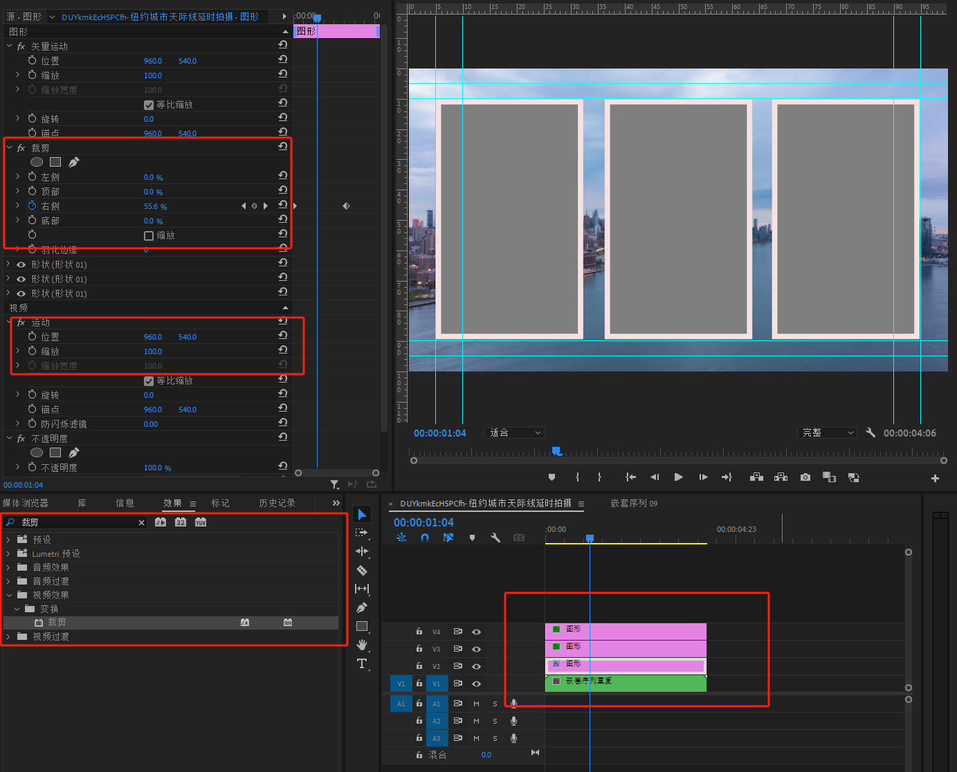Expand the 视频过渡 folder
The image size is (957, 772).
(8, 636)
